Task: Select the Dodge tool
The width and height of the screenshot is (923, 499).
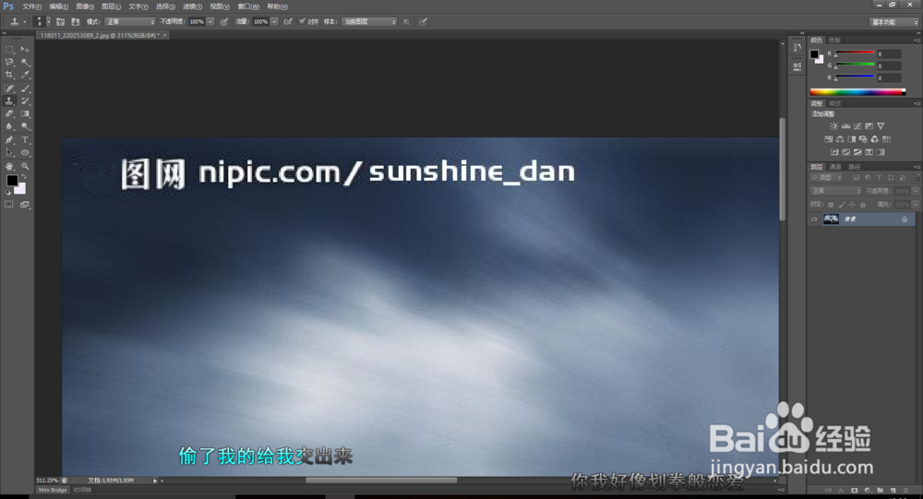Action: pyautogui.click(x=25, y=126)
